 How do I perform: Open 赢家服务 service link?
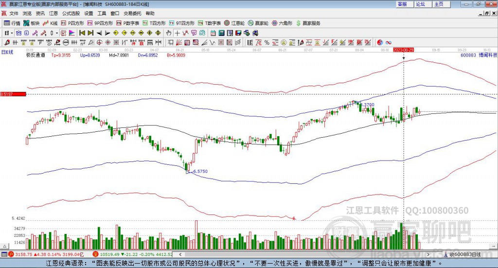(x=308, y=23)
